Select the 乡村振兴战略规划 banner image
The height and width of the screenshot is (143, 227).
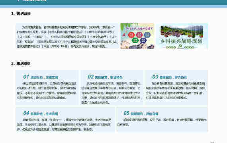pos(182,37)
